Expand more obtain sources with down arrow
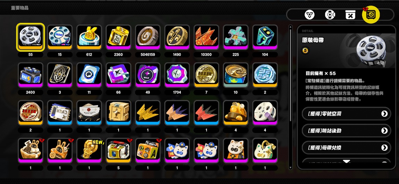The height and width of the screenshot is (184, 399). 347,161
